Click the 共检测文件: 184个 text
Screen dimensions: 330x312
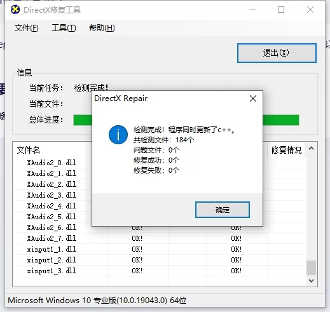(163, 140)
